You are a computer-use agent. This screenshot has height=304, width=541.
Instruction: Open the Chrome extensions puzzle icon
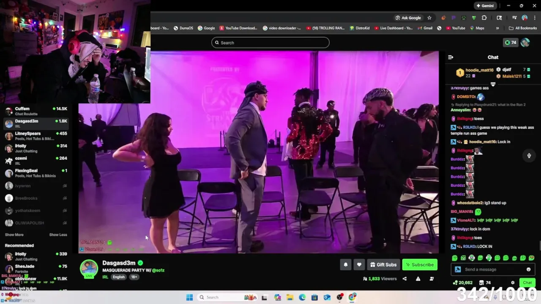(484, 18)
